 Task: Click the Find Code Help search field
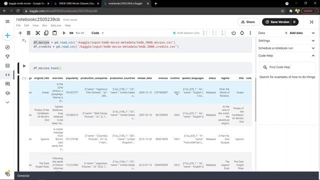287,67
